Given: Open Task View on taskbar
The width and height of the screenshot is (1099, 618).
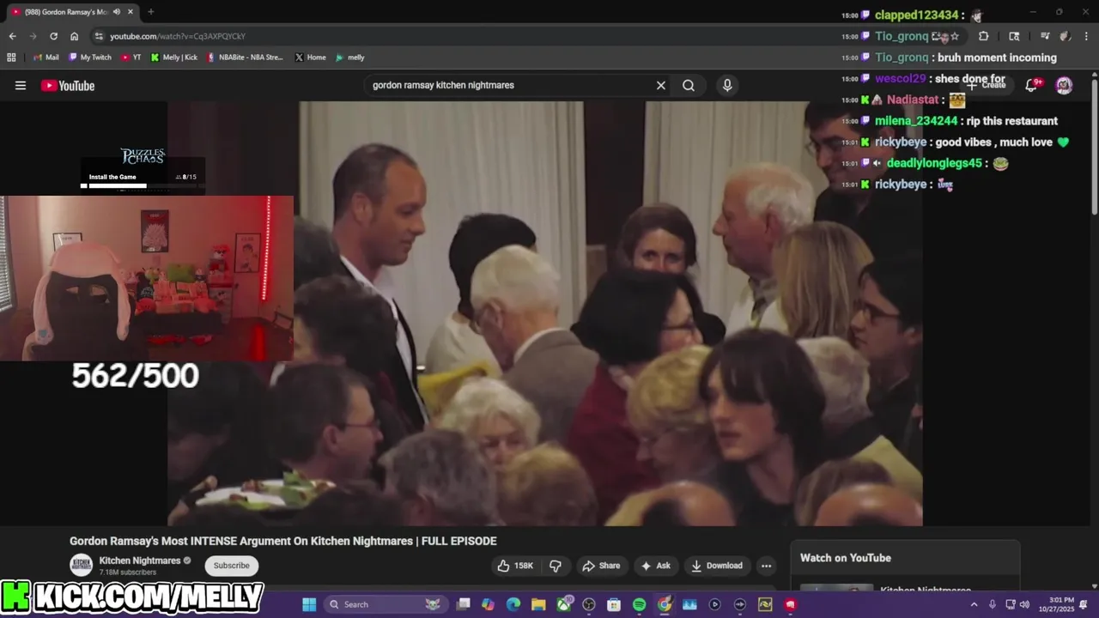Looking at the screenshot, I should coord(464,604).
